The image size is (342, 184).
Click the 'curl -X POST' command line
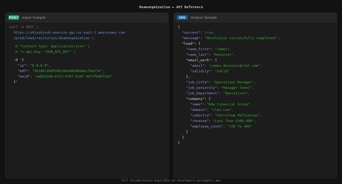click(x=24, y=27)
